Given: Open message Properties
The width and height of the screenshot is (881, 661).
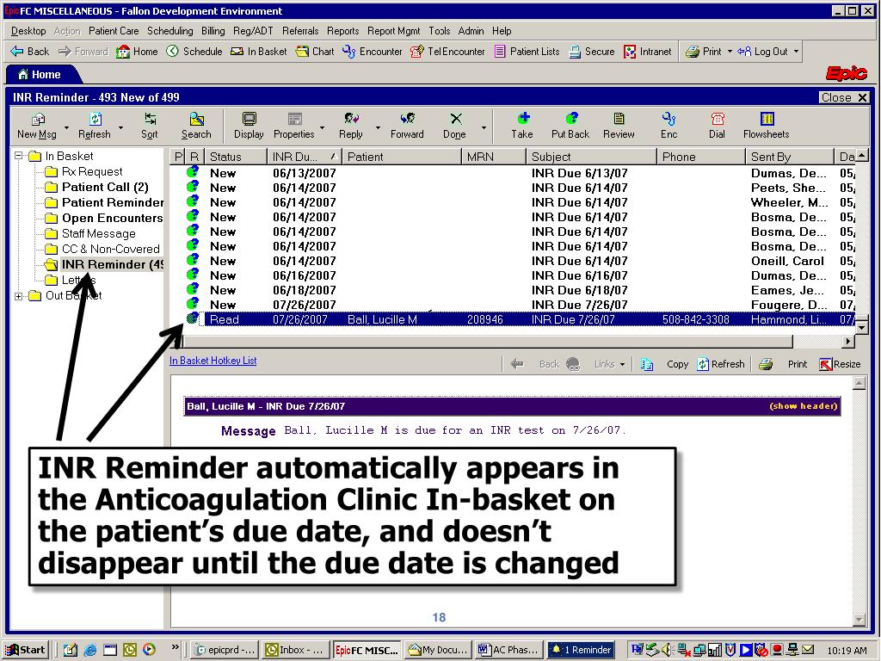Looking at the screenshot, I should pyautogui.click(x=294, y=126).
